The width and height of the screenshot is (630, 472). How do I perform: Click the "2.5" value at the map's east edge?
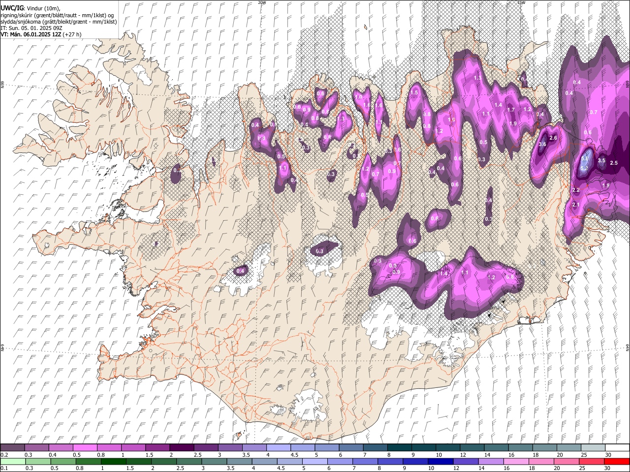pyautogui.click(x=614, y=163)
